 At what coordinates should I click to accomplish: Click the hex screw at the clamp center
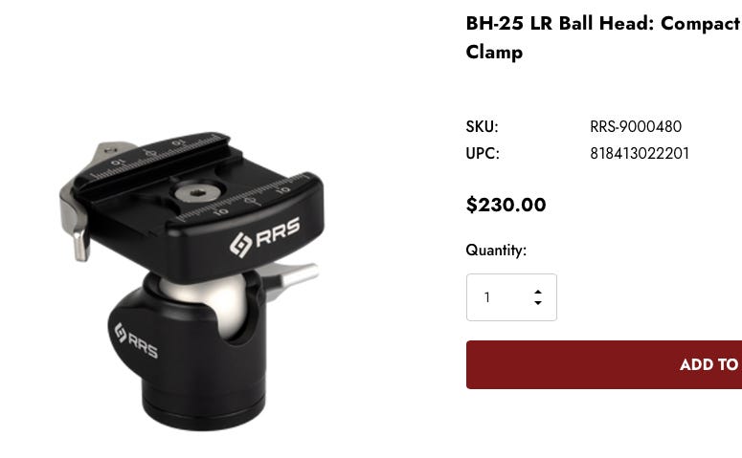(x=197, y=192)
